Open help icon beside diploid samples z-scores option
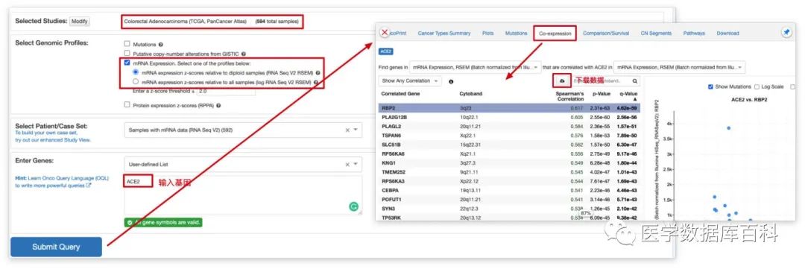805x269 pixels. point(318,73)
